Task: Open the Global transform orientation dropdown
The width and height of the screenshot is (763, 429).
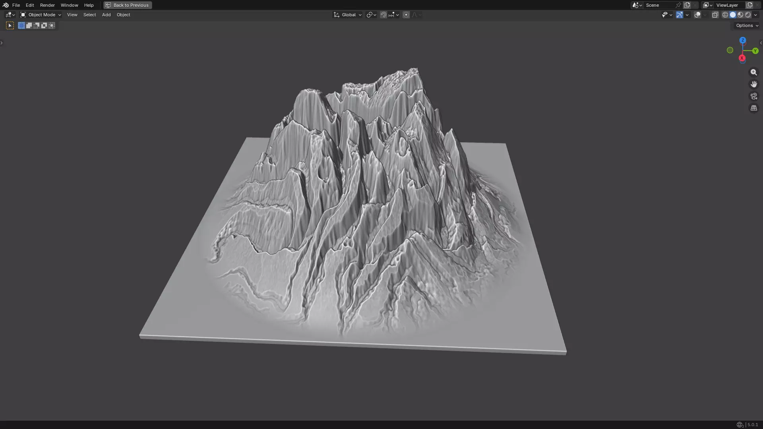Action: 348,15
